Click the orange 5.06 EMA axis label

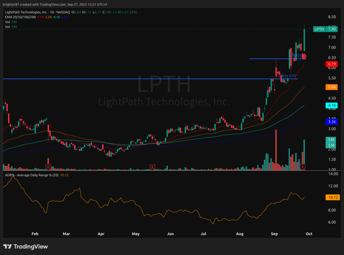(x=332, y=87)
